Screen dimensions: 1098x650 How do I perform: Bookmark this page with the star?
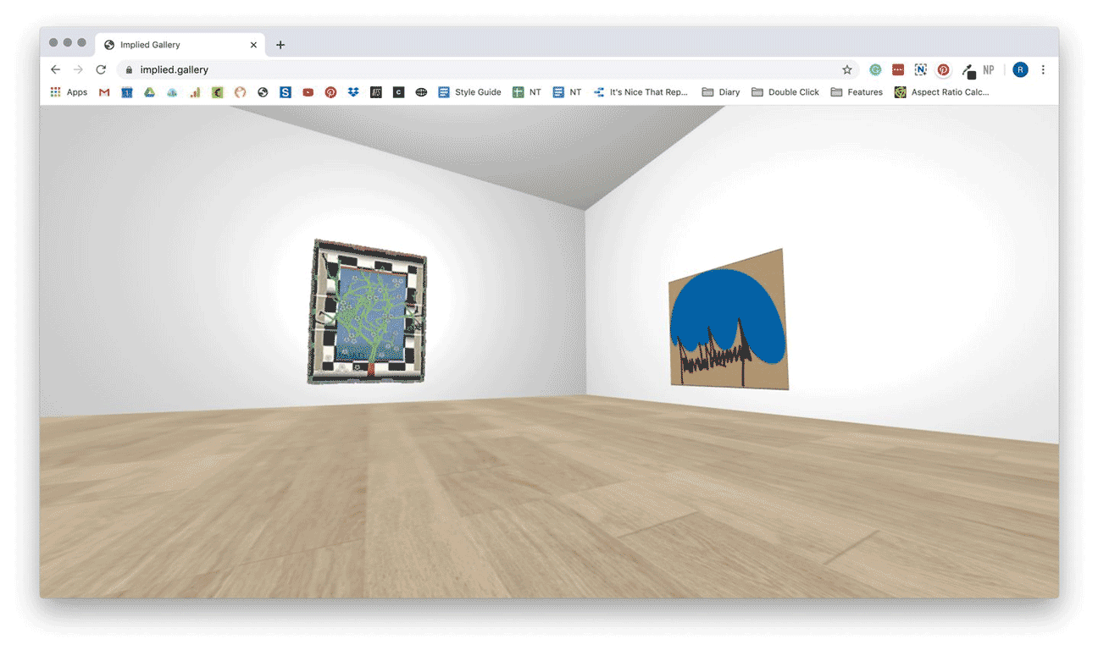point(846,70)
